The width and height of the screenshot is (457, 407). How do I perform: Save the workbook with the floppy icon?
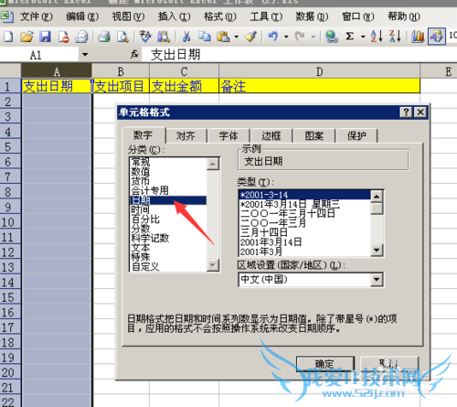point(45,37)
